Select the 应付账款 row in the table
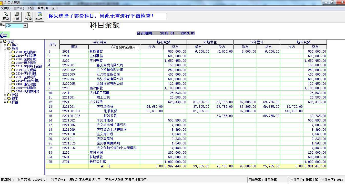This screenshot has height=184, width=345. [96, 61]
